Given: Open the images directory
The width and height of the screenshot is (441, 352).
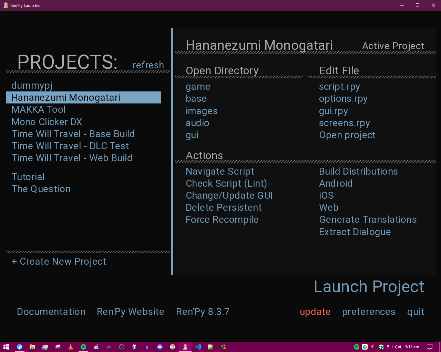Looking at the screenshot, I should pyautogui.click(x=202, y=111).
